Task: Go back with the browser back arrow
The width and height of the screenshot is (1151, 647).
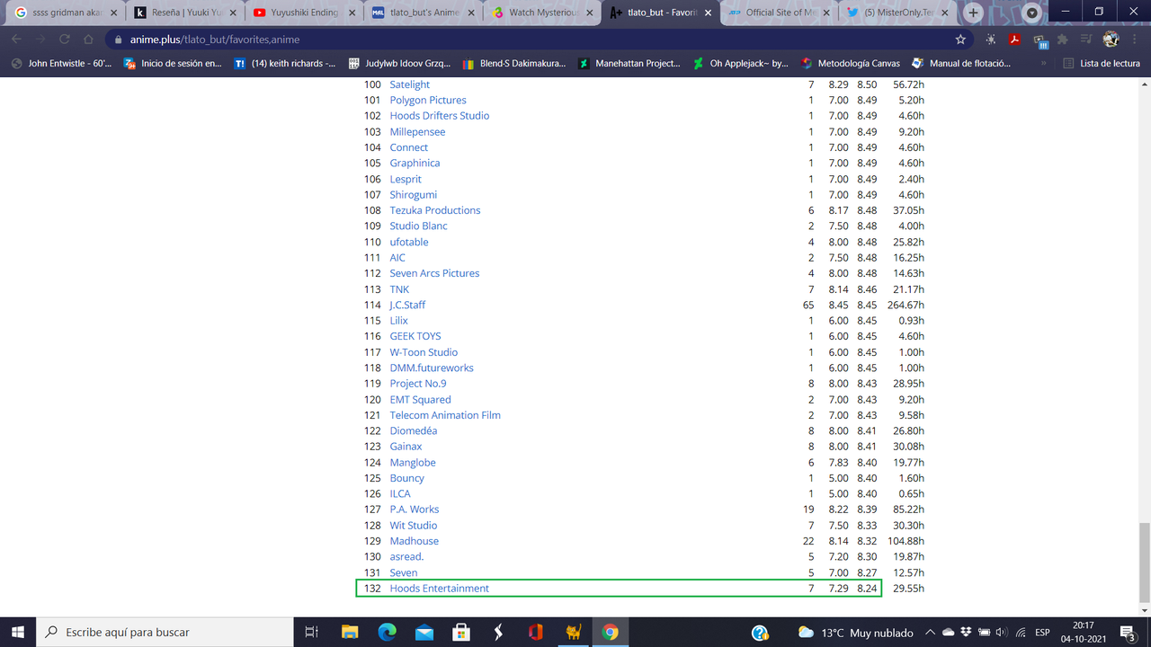Action: tap(16, 40)
